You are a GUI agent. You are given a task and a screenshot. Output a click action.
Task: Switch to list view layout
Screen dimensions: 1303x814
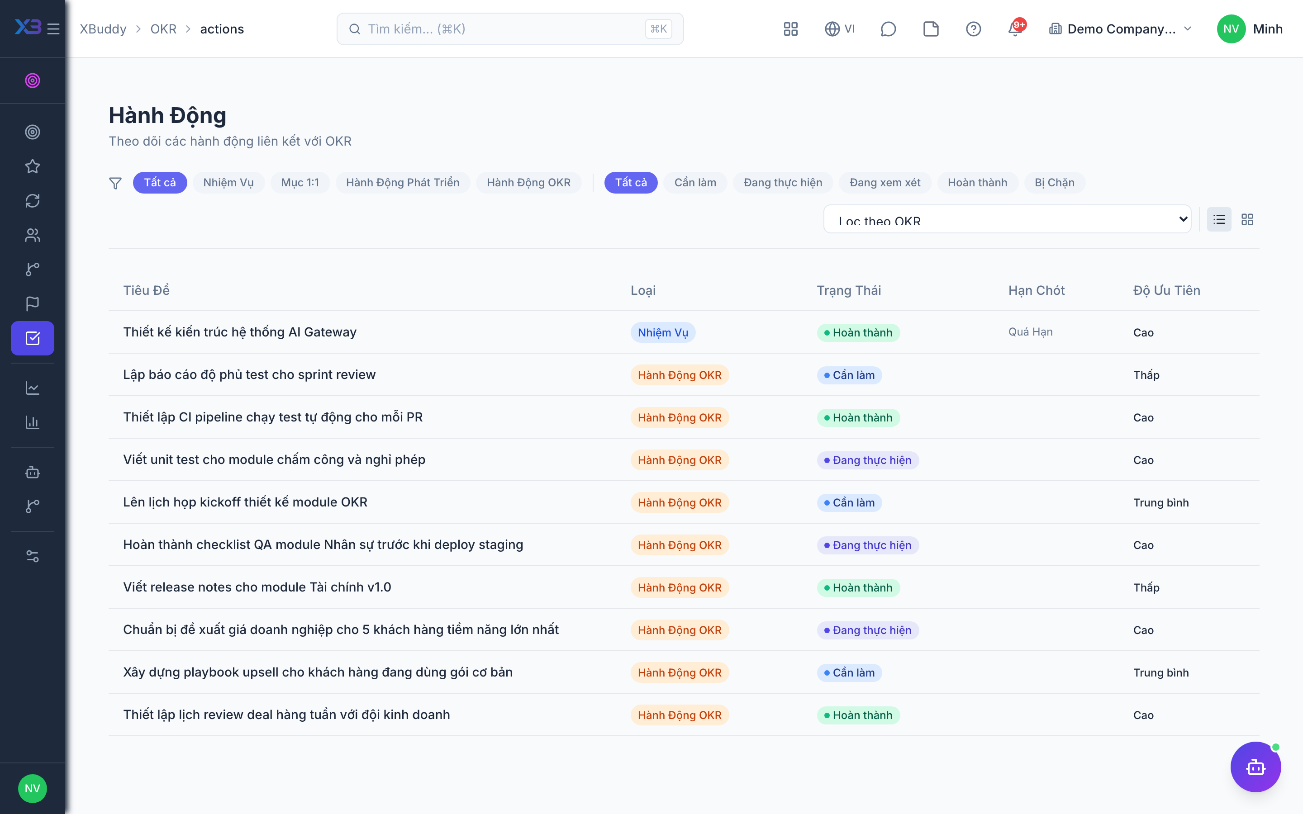(1219, 220)
